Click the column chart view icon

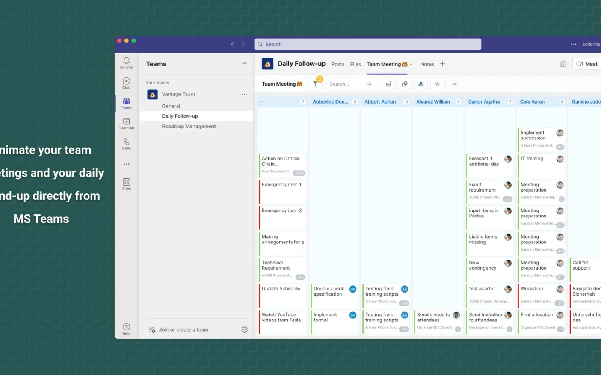388,84
